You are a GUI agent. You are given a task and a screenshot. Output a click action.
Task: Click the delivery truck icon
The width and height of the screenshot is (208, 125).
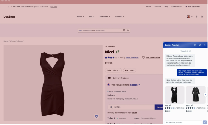click(110, 78)
